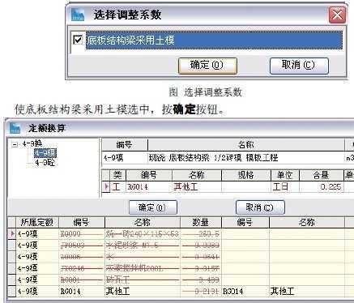Click the 选择调整系数 dialog title icon

point(78,15)
